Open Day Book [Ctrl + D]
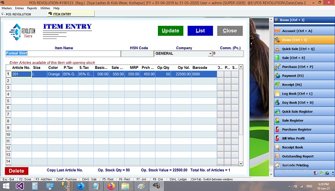 pos(304,103)
